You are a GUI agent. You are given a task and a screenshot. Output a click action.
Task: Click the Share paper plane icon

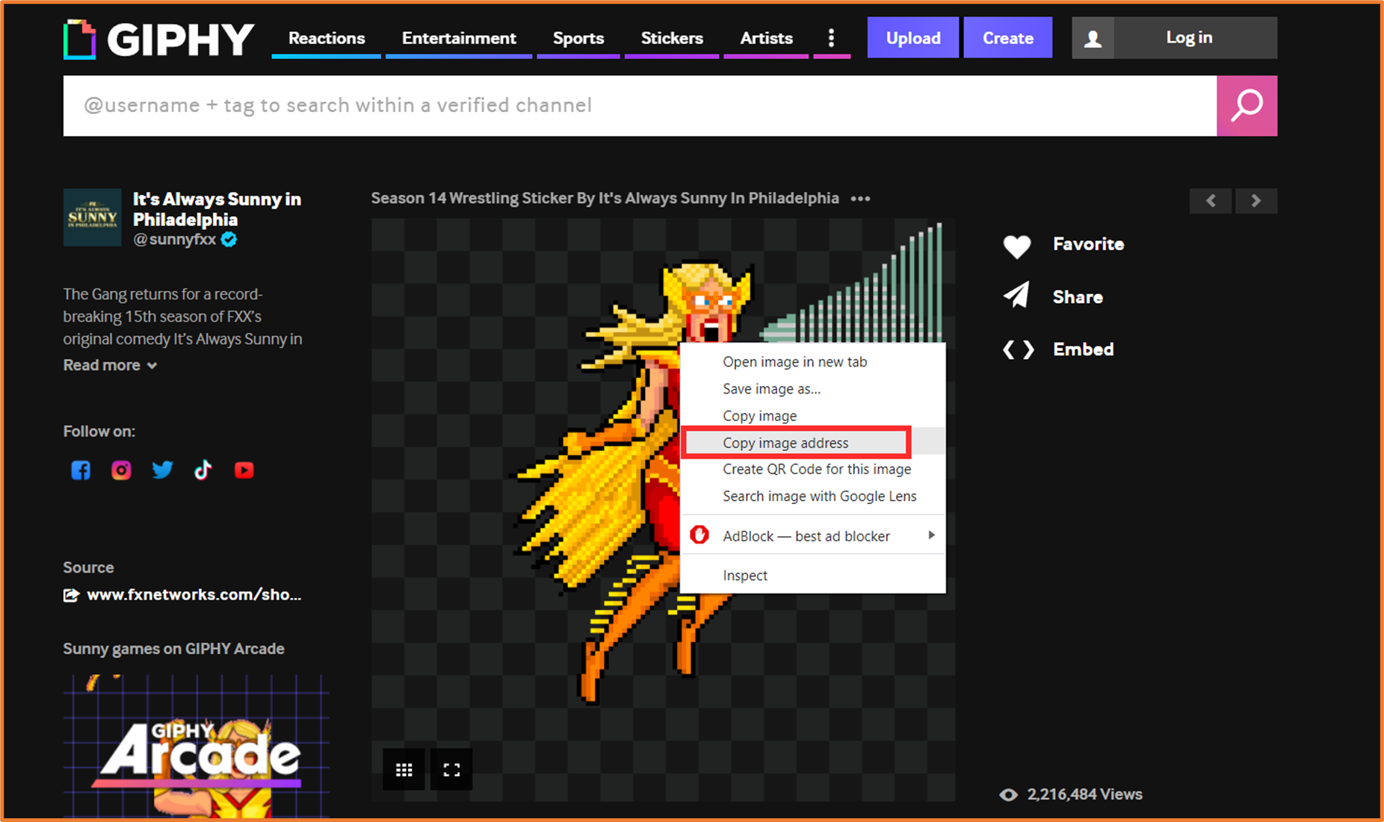pyautogui.click(x=1016, y=296)
